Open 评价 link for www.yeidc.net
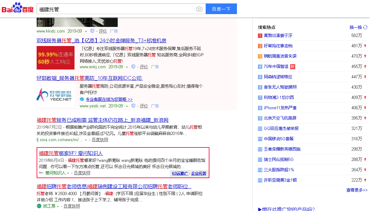Image resolution: width=370 pixels, height=211 pixels. 144,106
